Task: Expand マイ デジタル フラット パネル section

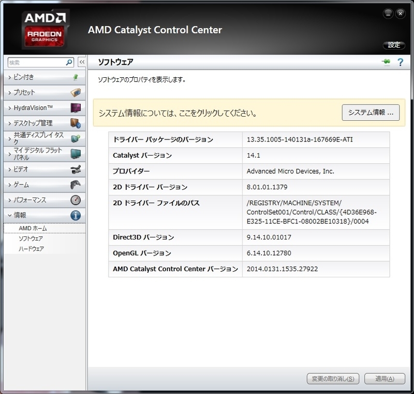Action: click(45, 154)
